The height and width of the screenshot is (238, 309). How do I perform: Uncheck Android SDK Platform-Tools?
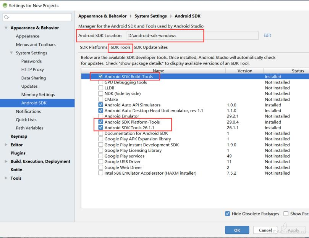[x=100, y=122]
